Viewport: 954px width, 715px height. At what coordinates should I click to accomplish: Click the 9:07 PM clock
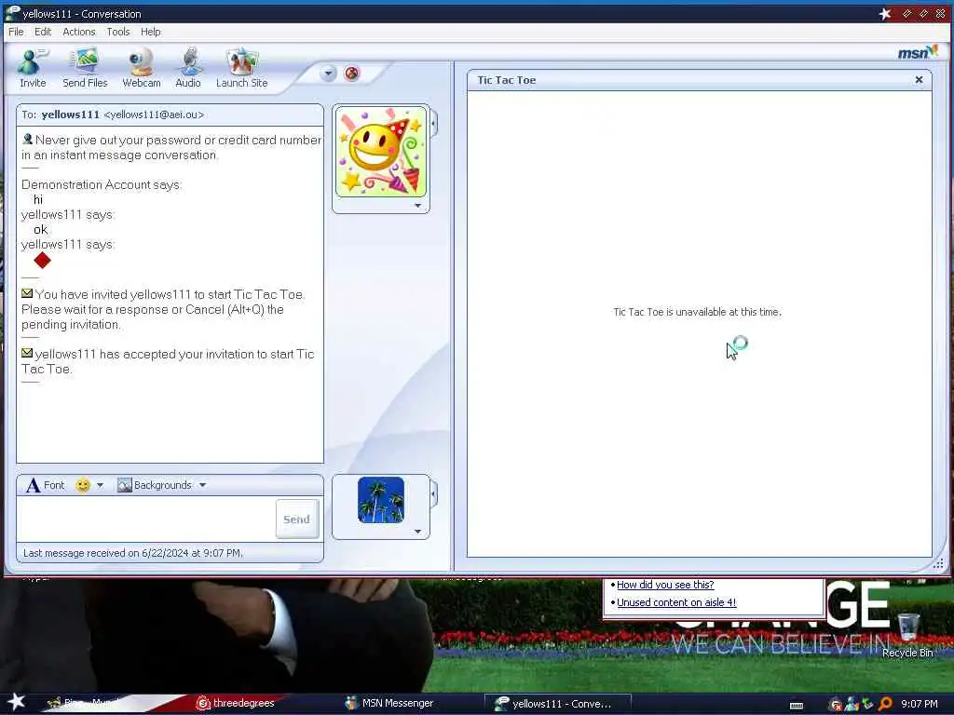pyautogui.click(x=919, y=704)
